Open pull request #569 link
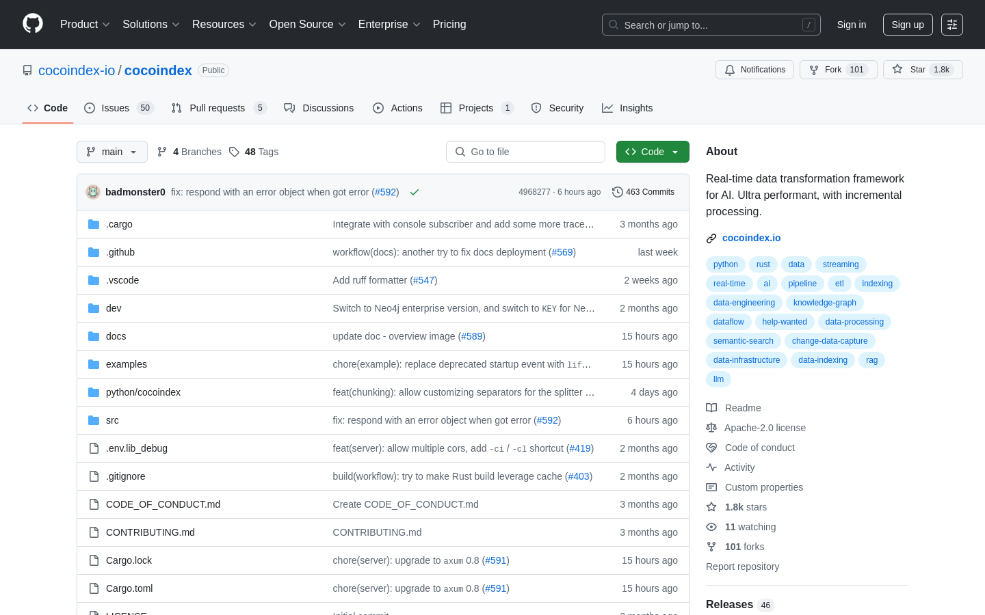 click(x=562, y=252)
